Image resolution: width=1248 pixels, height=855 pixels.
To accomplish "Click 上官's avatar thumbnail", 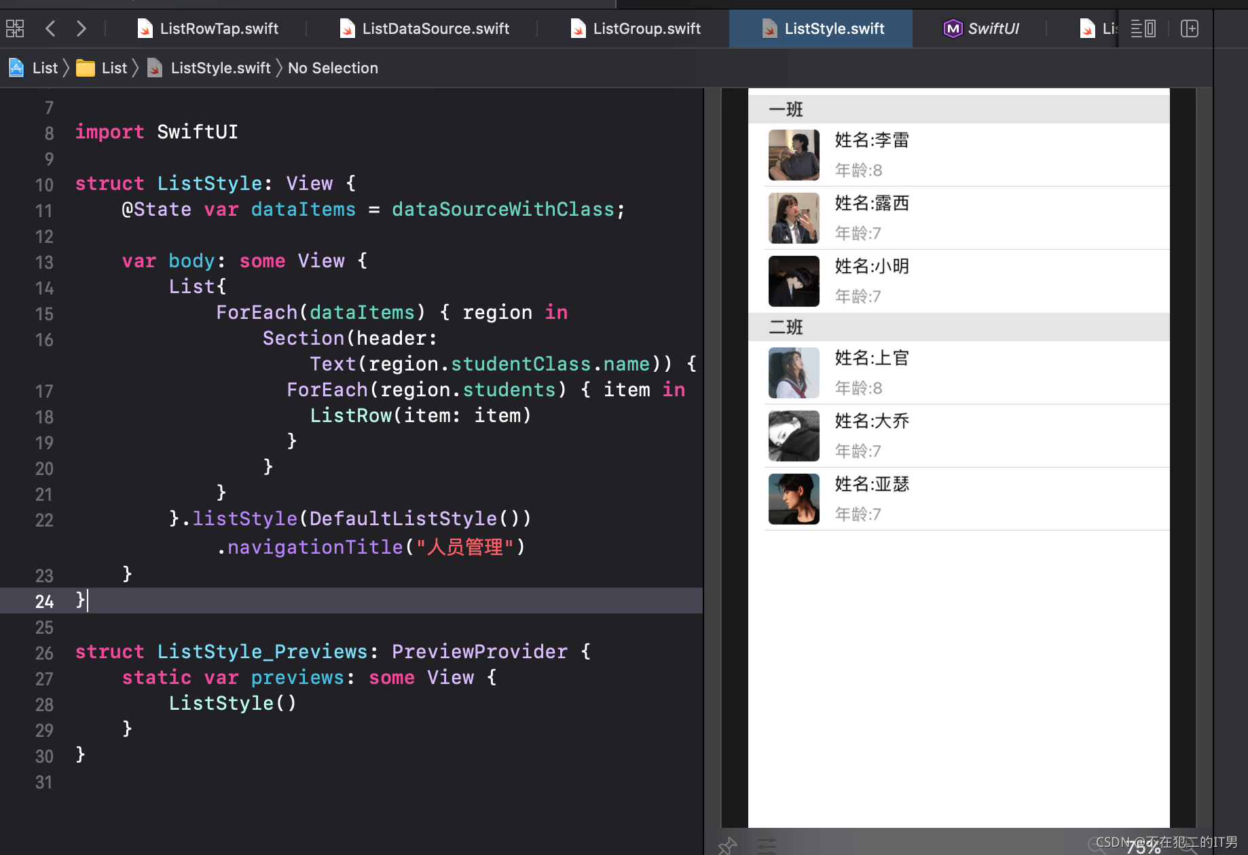I will [794, 373].
